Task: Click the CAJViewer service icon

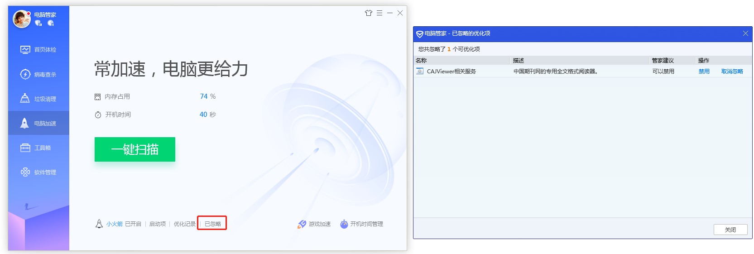Action: pos(420,71)
